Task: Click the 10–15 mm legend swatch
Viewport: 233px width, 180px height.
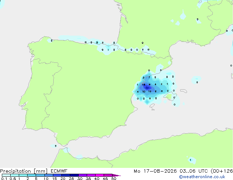Action: point(49,175)
